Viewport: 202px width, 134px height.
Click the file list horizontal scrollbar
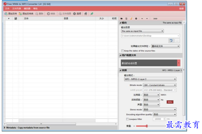tap(41, 124)
